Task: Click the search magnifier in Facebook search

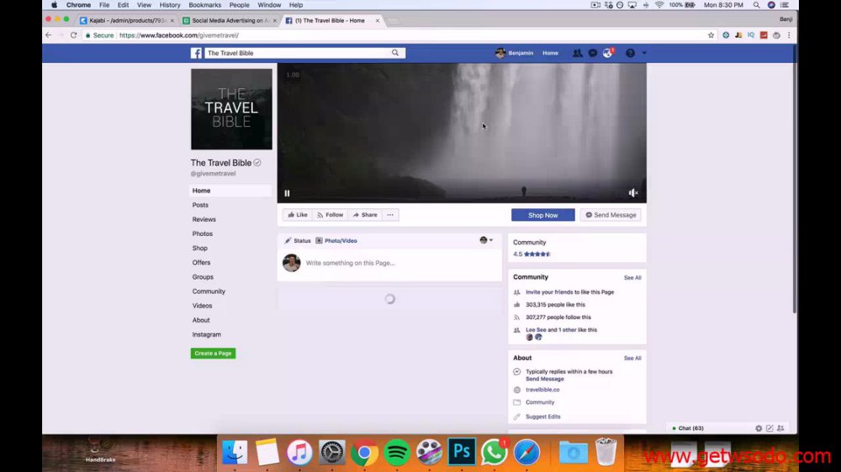Action: [x=395, y=53]
